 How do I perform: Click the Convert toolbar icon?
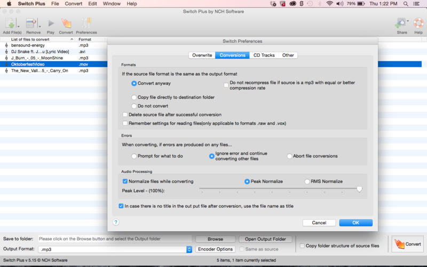66,23
